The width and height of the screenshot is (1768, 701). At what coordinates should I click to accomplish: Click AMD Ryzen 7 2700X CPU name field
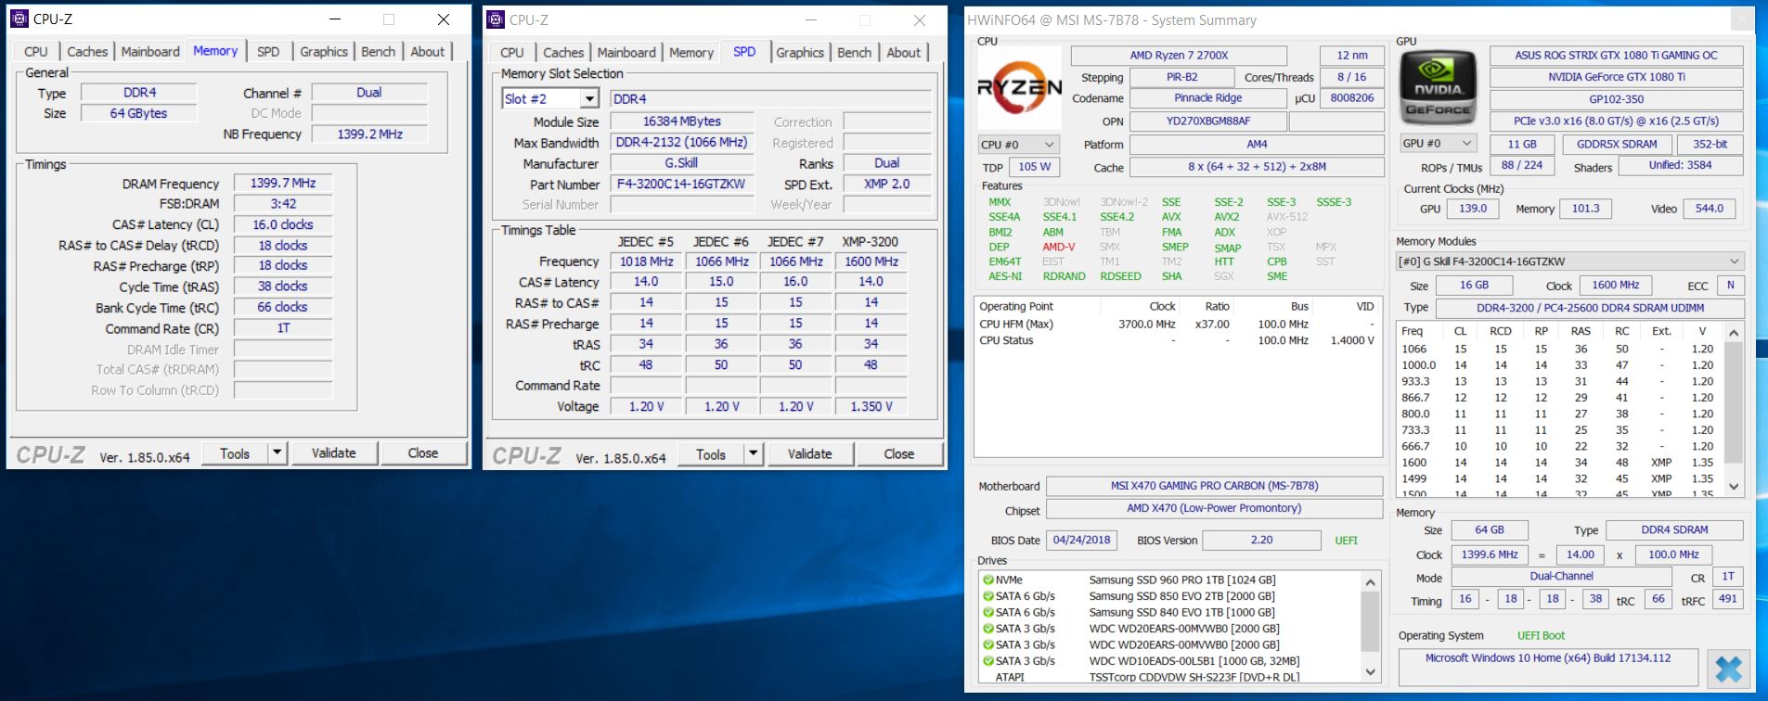1179,56
